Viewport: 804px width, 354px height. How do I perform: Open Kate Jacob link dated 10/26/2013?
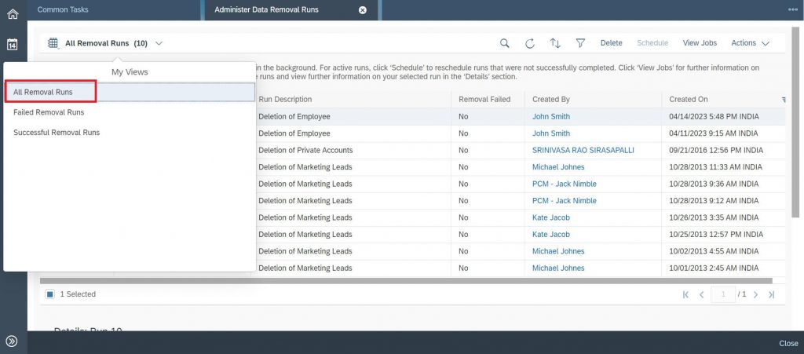[x=550, y=217]
